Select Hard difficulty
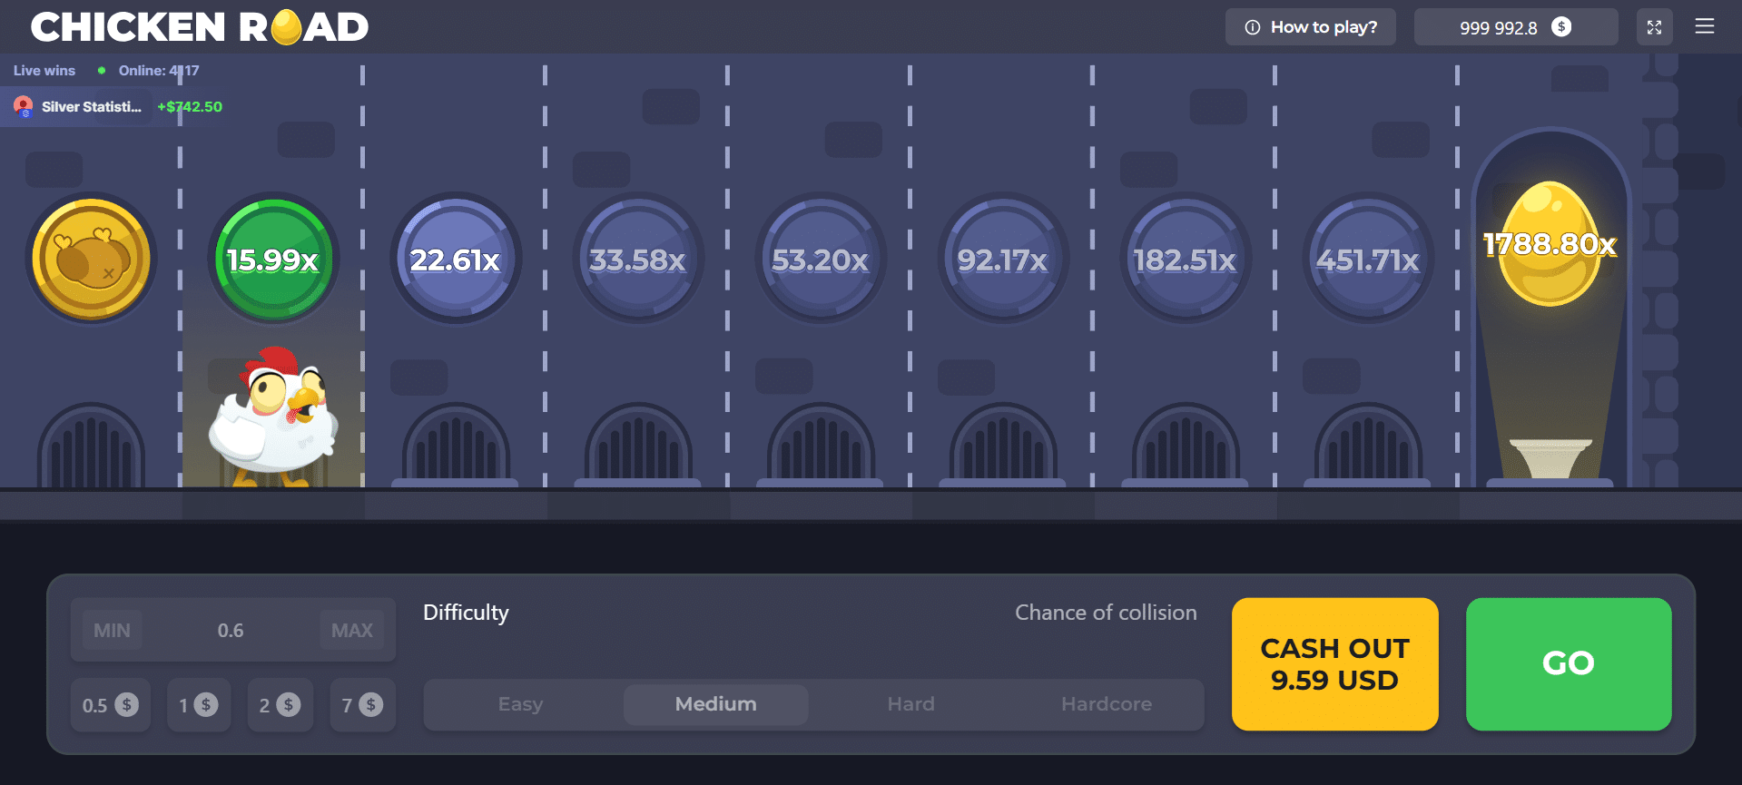The width and height of the screenshot is (1742, 785). pos(910,704)
